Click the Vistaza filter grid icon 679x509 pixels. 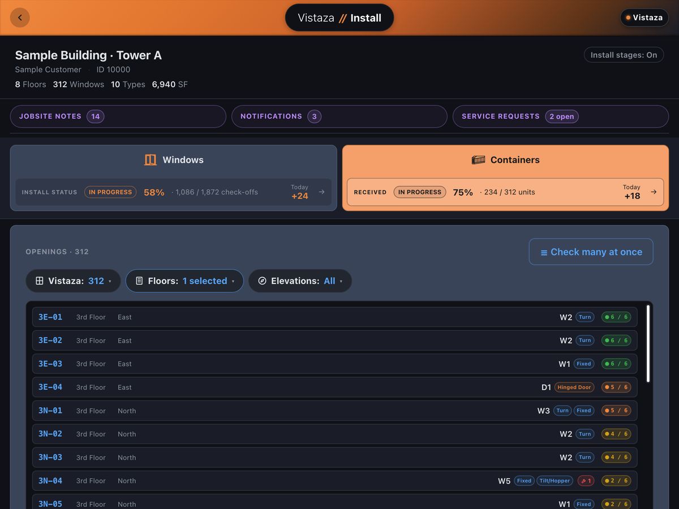[x=40, y=281]
